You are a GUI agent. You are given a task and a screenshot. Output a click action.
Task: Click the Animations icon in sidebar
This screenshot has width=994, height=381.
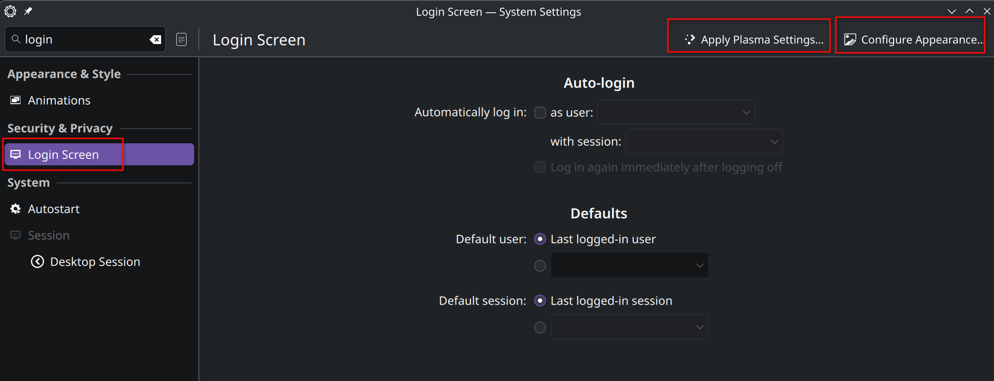pyautogui.click(x=16, y=100)
